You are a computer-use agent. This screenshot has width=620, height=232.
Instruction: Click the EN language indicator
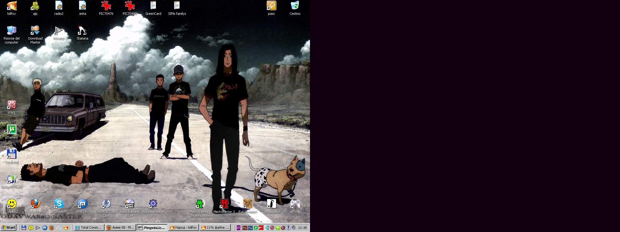[239, 228]
